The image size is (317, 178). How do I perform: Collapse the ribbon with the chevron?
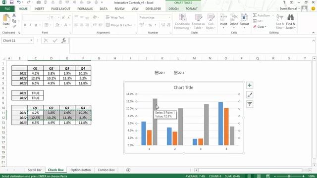pos(313,33)
